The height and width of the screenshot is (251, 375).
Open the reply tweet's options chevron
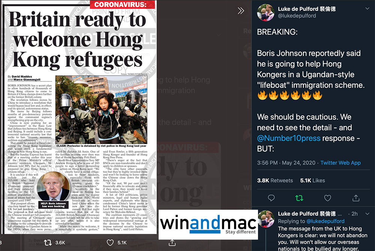(367, 214)
